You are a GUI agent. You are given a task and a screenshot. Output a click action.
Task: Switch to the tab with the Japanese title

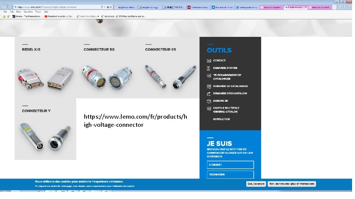[174, 7]
